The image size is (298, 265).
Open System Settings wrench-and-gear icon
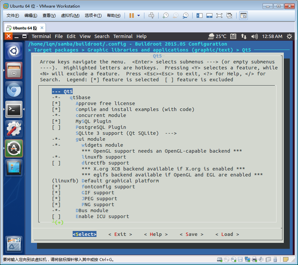point(14,129)
